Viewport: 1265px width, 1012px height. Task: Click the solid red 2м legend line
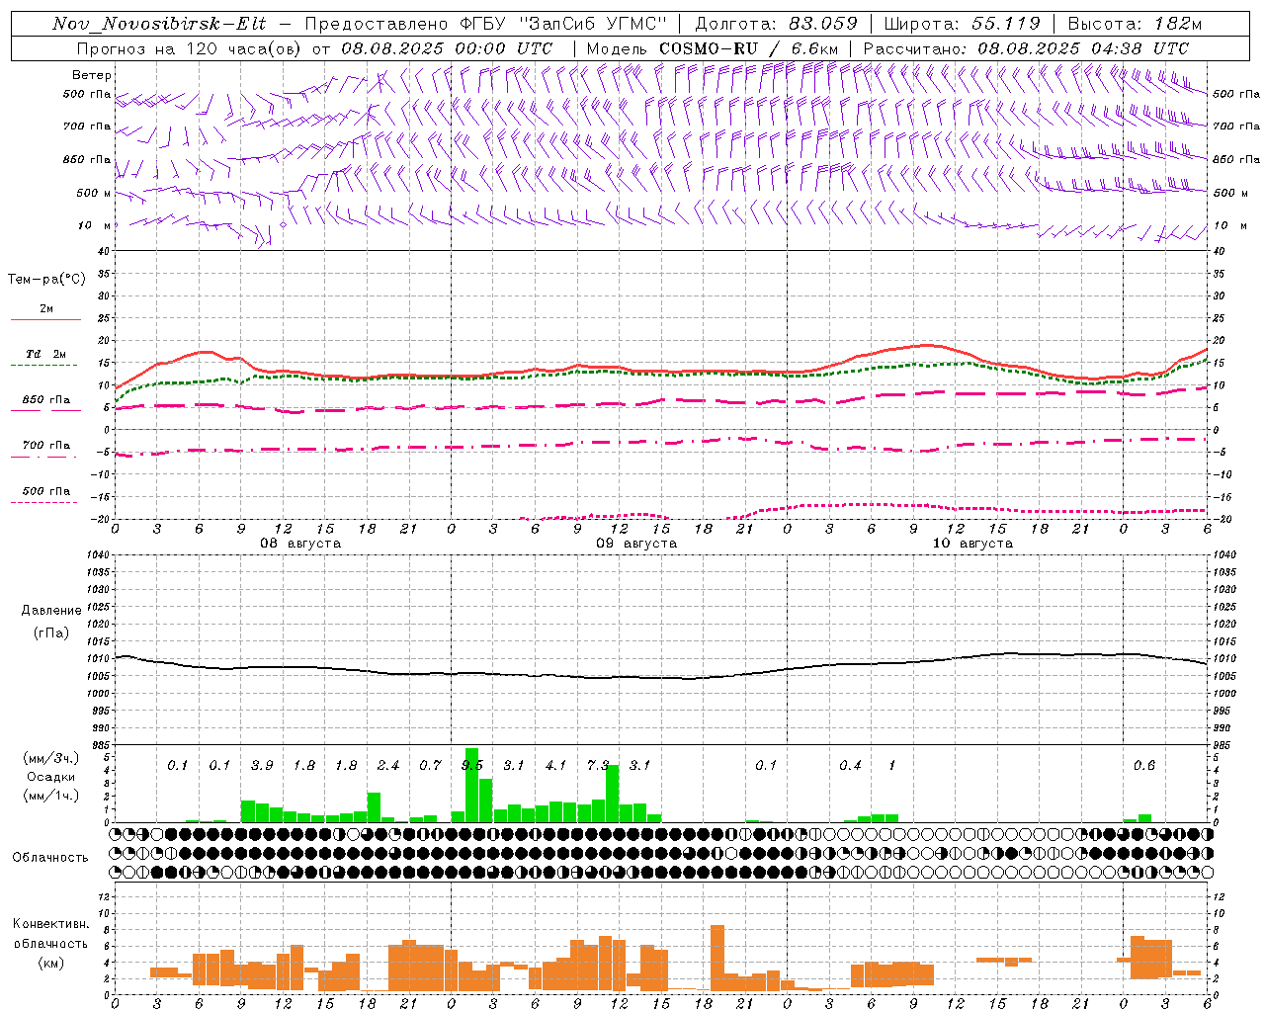[45, 319]
